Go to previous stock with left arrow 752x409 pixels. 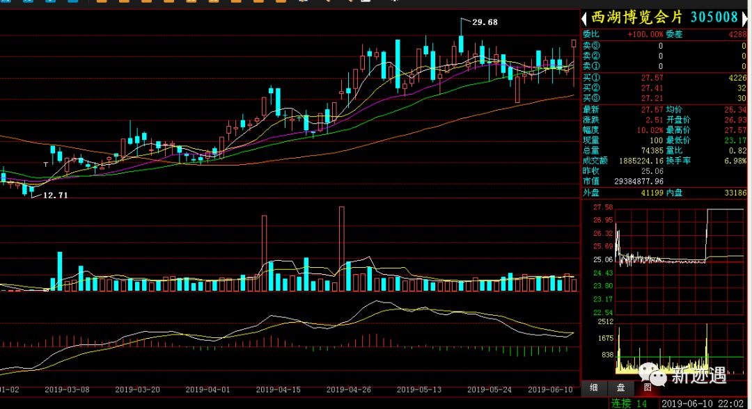tap(584, 19)
